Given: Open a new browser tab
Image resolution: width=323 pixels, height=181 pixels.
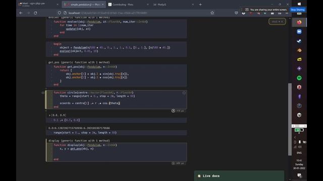Looking at the screenshot, I should (200, 5).
